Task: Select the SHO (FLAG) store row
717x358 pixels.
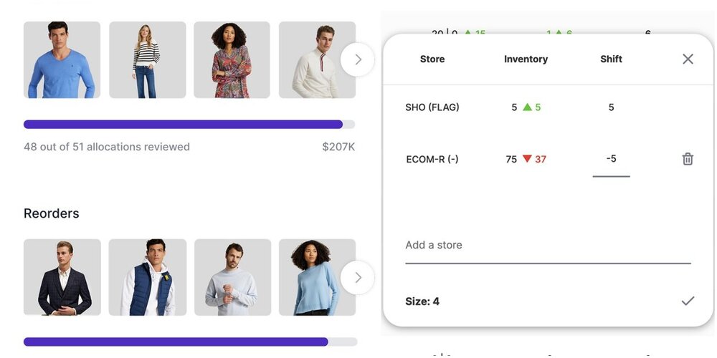Action: pos(432,107)
